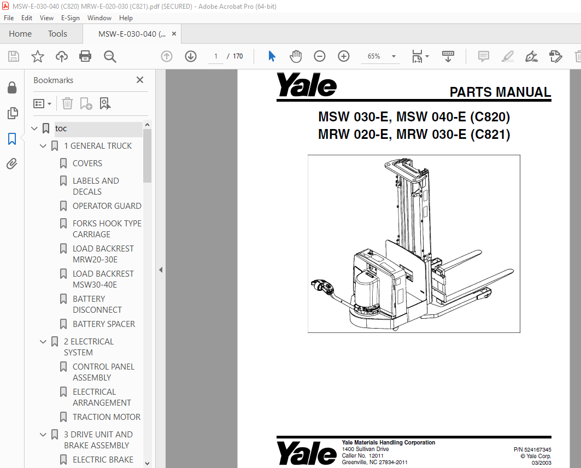Zoom in with plus circle
The height and width of the screenshot is (468, 581).
[344, 56]
